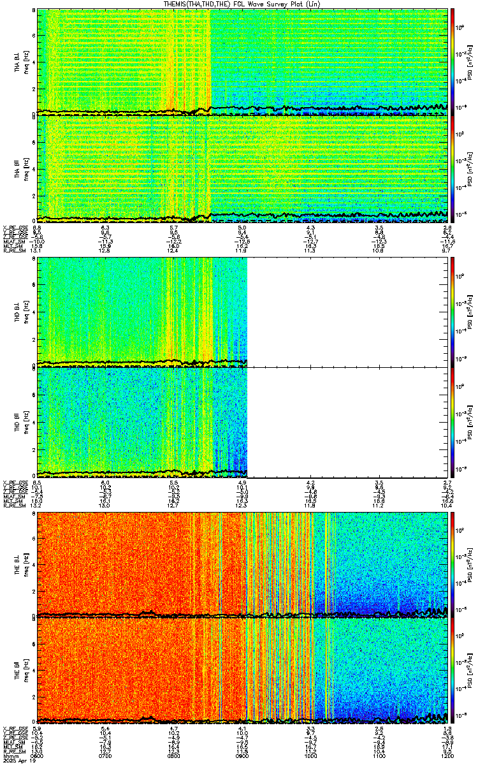Image resolution: width=478 pixels, height=765 pixels.
Task: Click the 'THE B⊥ freq [Hz]' axis label
Action: coord(22,564)
